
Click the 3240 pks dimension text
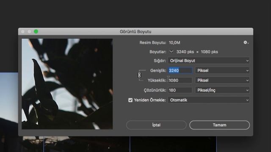185,52
